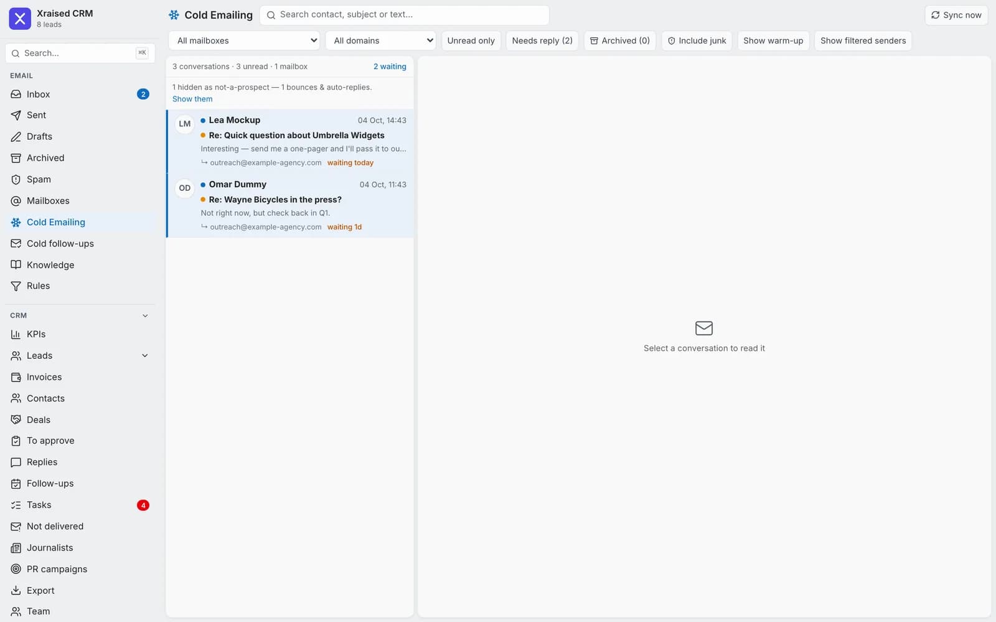Toggle Show warm-up filter
This screenshot has width=996, height=622.
click(773, 41)
